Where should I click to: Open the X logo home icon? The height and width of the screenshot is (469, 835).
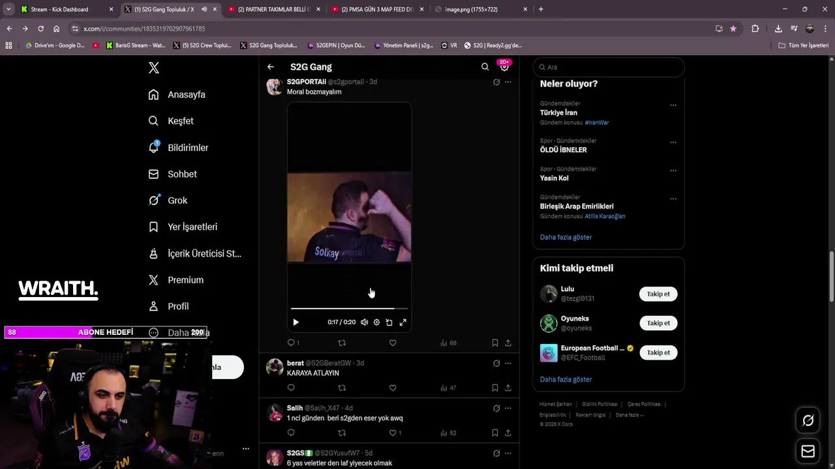154,68
